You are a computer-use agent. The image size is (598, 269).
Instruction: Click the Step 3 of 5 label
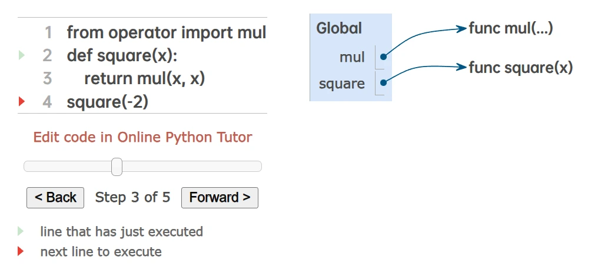click(132, 198)
